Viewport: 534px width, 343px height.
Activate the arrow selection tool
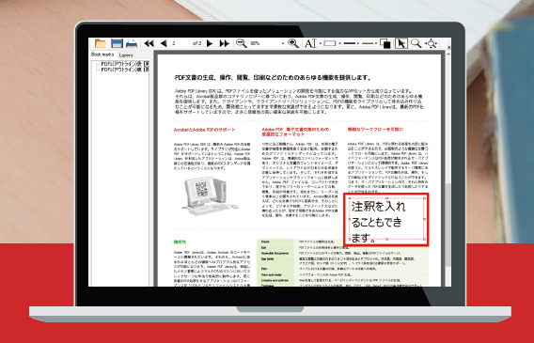point(401,43)
